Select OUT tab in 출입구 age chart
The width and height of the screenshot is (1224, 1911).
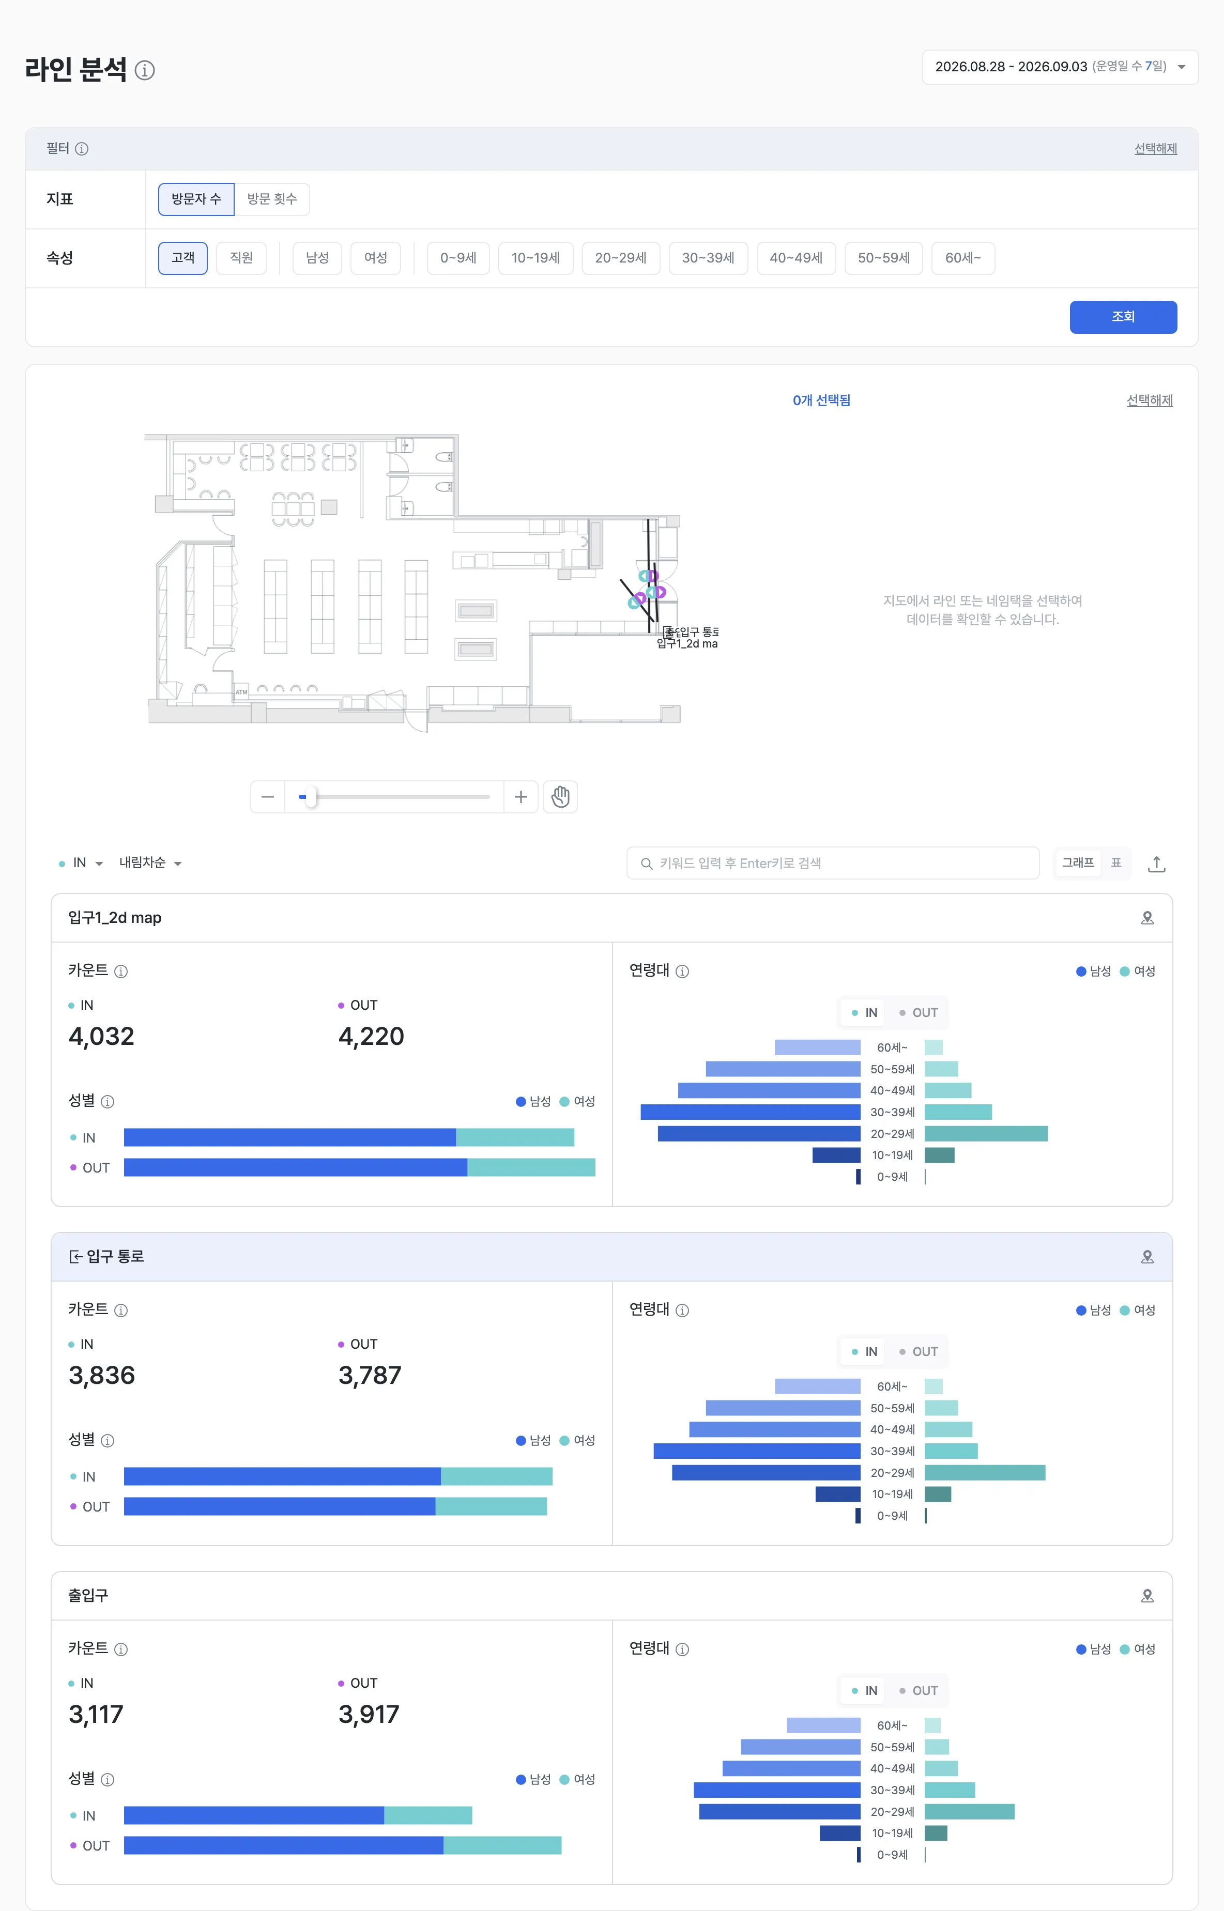coord(919,1691)
